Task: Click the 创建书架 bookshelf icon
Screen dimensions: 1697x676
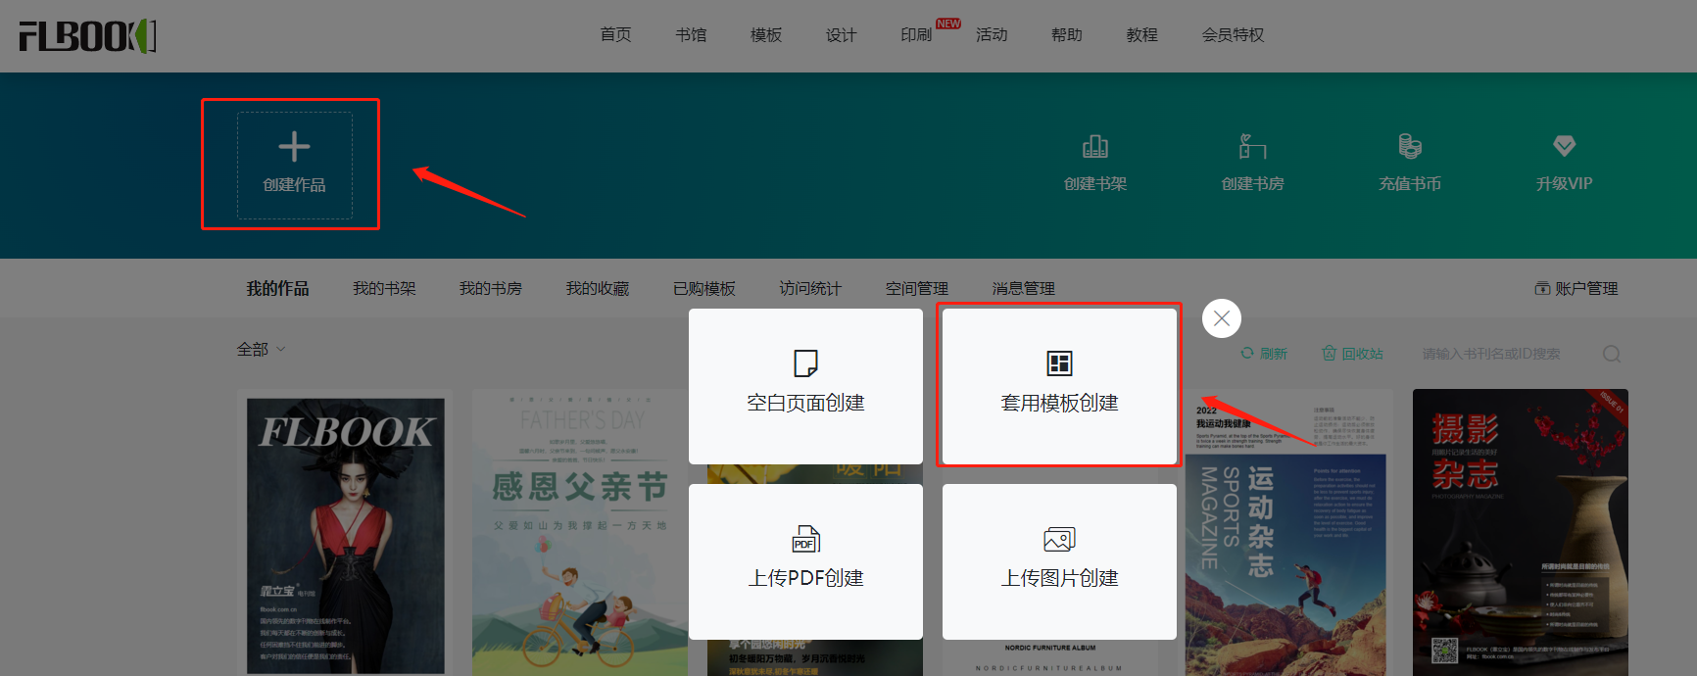Action: (x=1095, y=147)
